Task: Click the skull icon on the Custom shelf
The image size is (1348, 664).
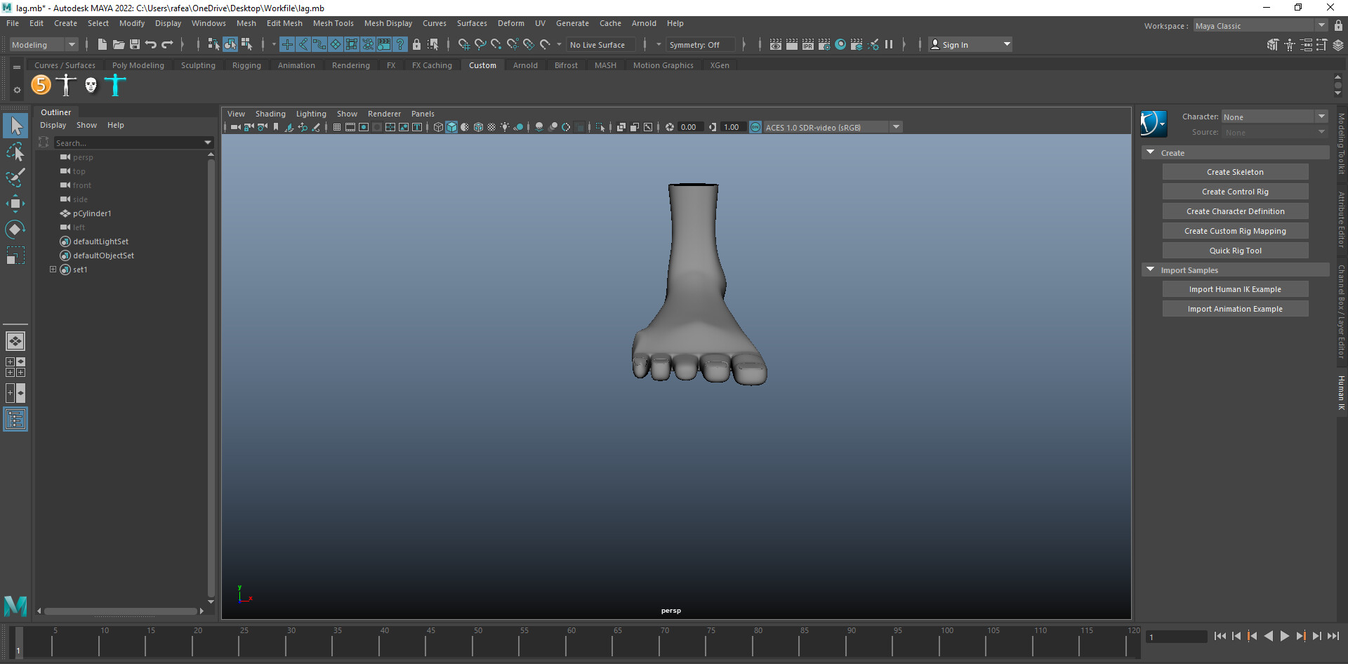Action: pyautogui.click(x=91, y=85)
